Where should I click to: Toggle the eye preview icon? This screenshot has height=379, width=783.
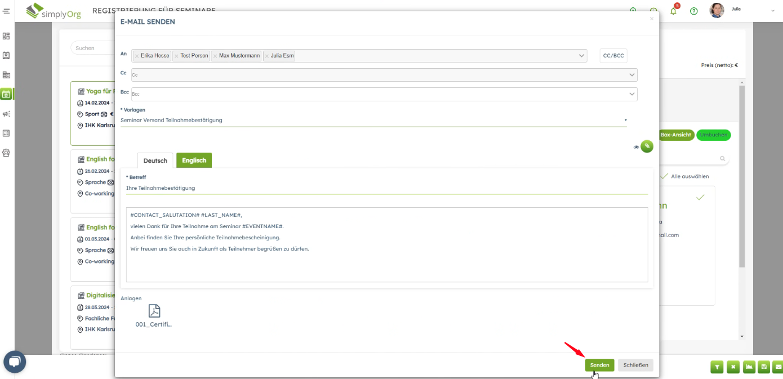[636, 147]
